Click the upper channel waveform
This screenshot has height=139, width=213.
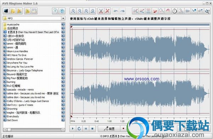(140, 49)
